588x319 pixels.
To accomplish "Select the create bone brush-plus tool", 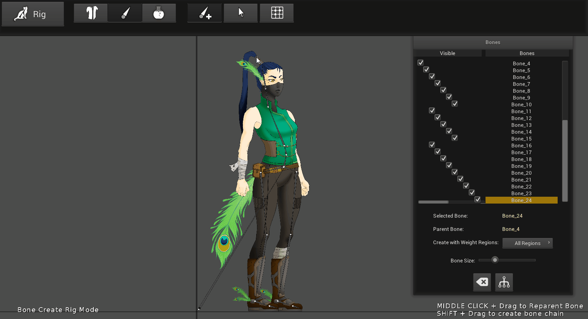I will (x=205, y=13).
